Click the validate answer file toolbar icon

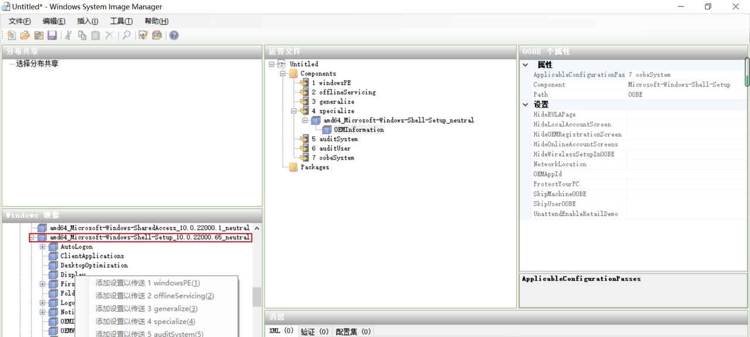coord(143,36)
